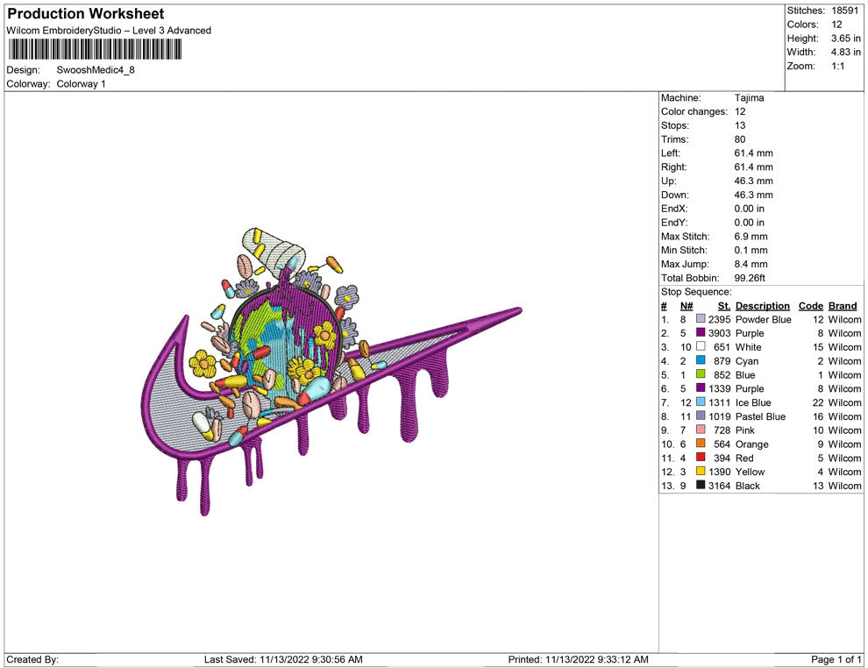Click the Last Saved timestamp in footer

[283, 659]
